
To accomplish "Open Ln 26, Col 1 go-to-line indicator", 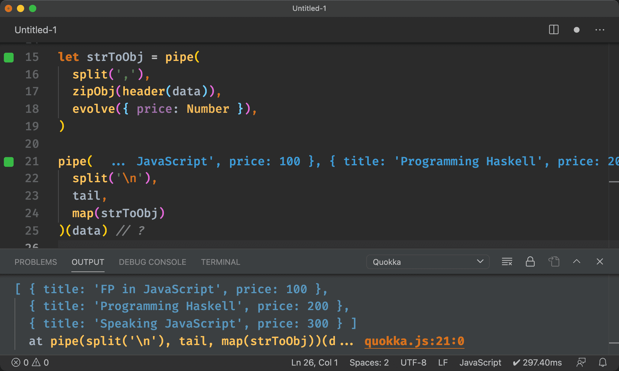I will coord(315,362).
